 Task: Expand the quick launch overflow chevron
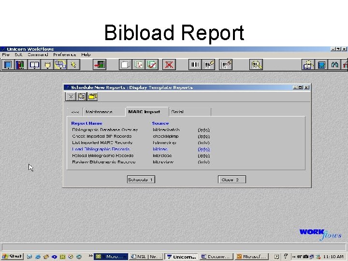[90, 256]
